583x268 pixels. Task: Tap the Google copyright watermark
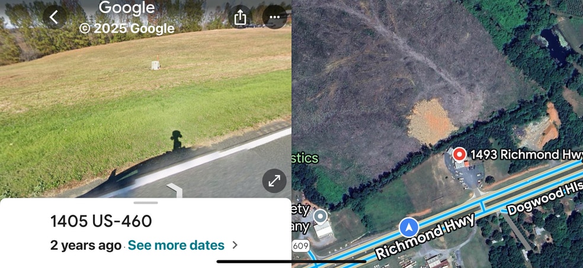pyautogui.click(x=127, y=18)
